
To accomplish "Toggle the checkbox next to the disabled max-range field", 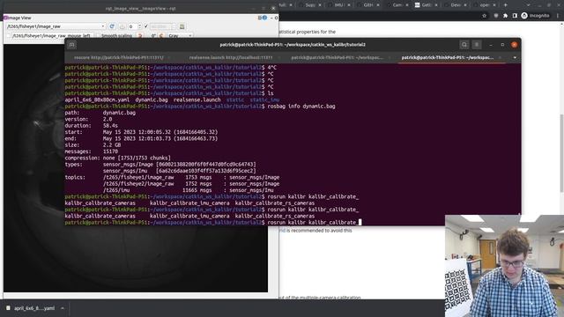I will [x=146, y=26].
